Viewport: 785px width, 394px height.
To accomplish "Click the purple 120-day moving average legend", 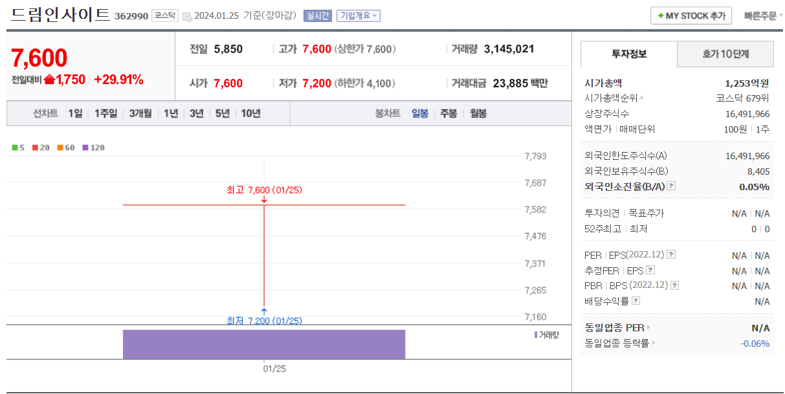I will (x=93, y=148).
